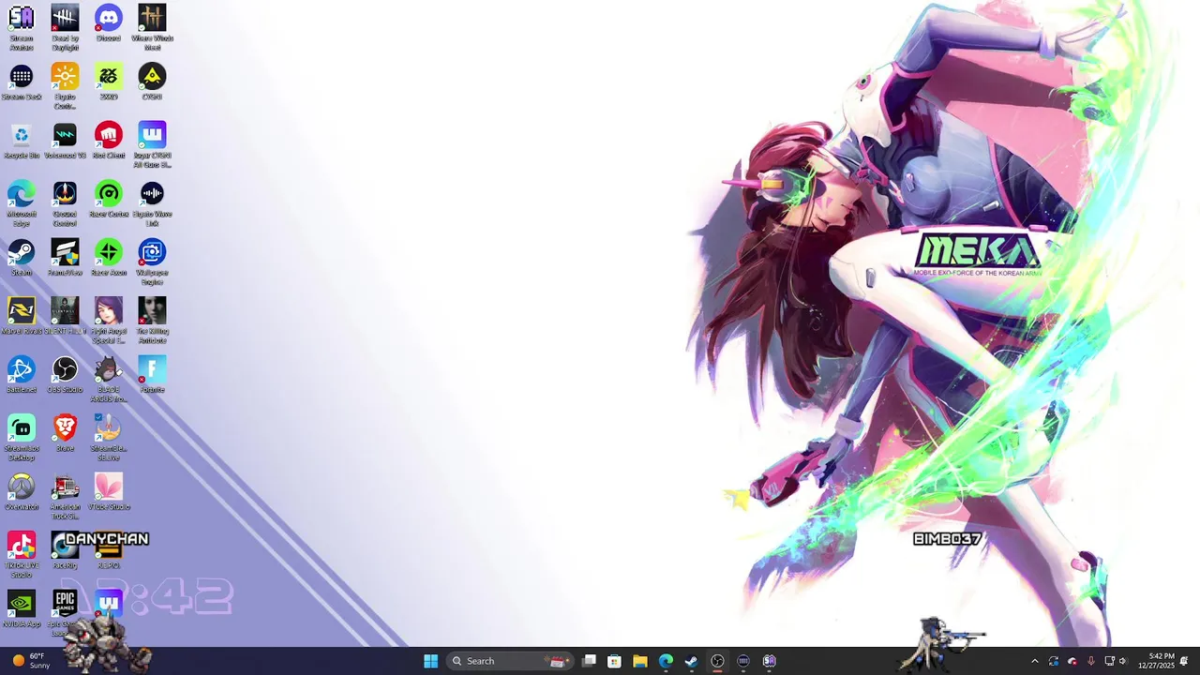The height and width of the screenshot is (675, 1200).
Task: Open VTube Studio desktop icon
Action: (109, 491)
